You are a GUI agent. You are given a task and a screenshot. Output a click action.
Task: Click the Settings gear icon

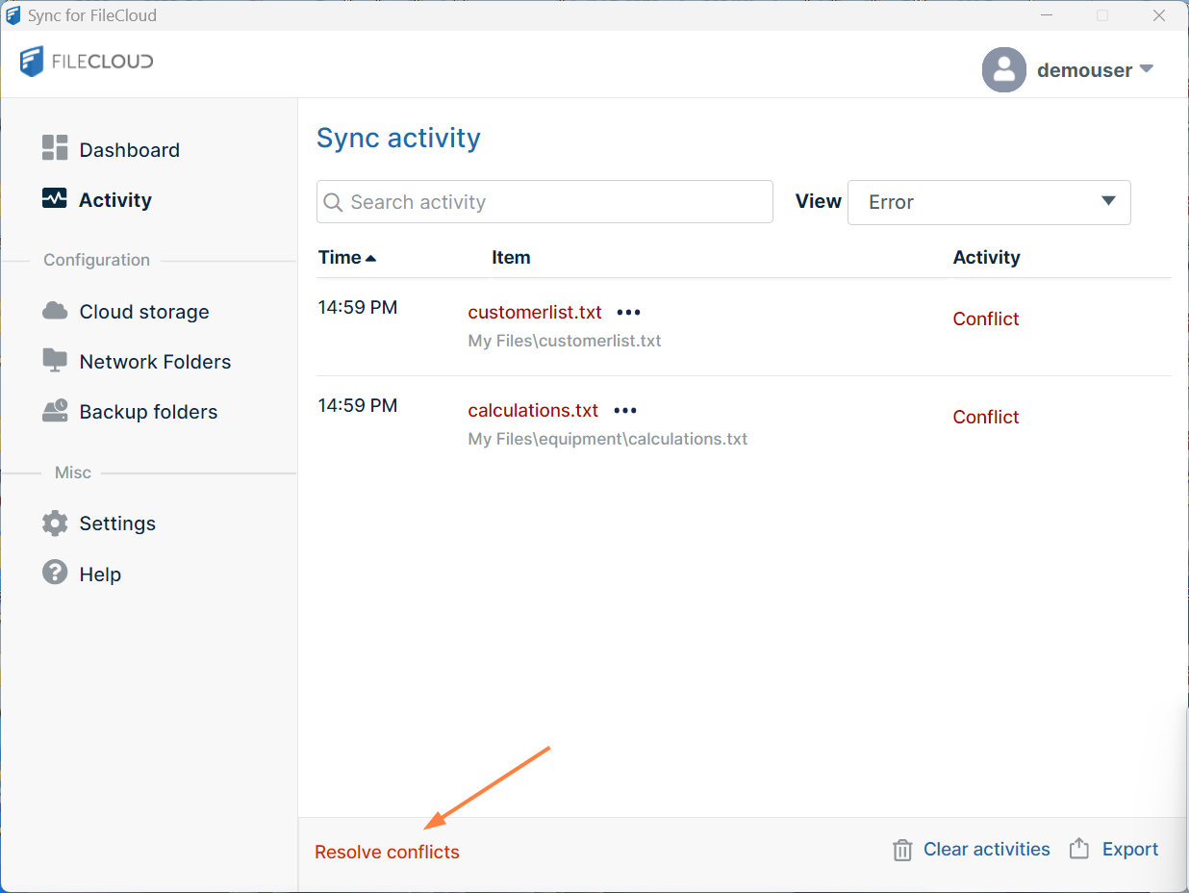(x=55, y=523)
